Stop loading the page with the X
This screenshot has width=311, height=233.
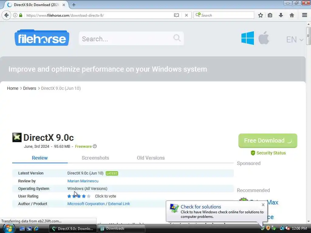tap(186, 15)
